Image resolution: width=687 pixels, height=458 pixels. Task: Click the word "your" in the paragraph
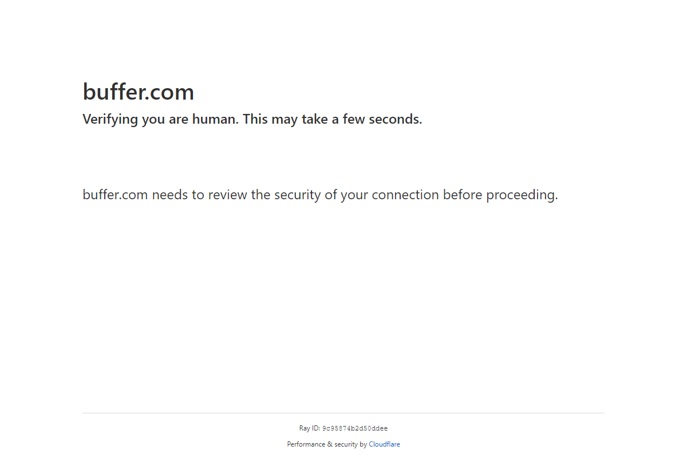pos(354,195)
